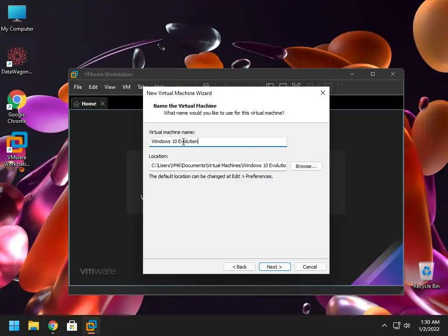448x336 pixels.
Task: Open the View menu in VMware Workstation
Action: click(x=110, y=87)
